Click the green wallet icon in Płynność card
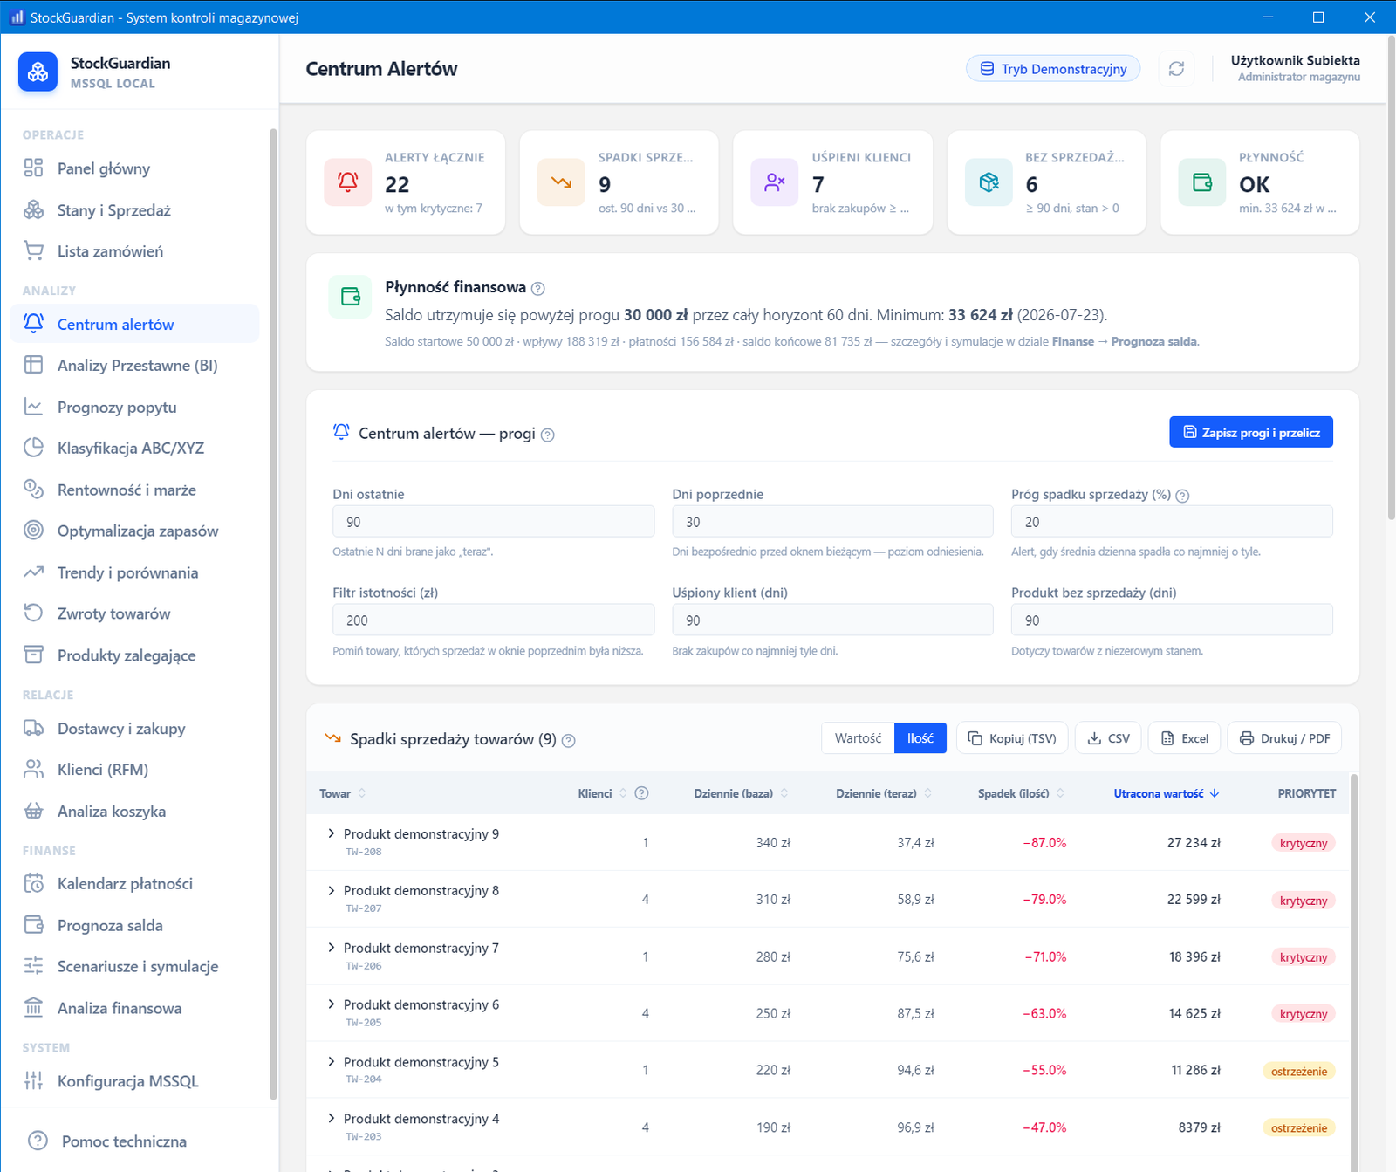The image size is (1396, 1172). click(1202, 182)
